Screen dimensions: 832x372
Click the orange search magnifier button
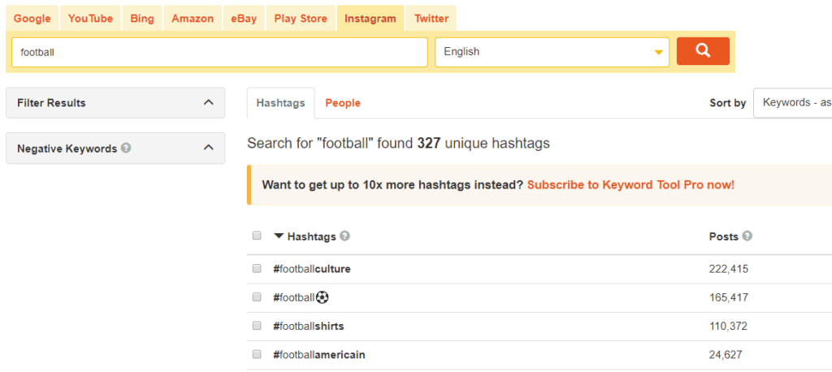(x=703, y=51)
